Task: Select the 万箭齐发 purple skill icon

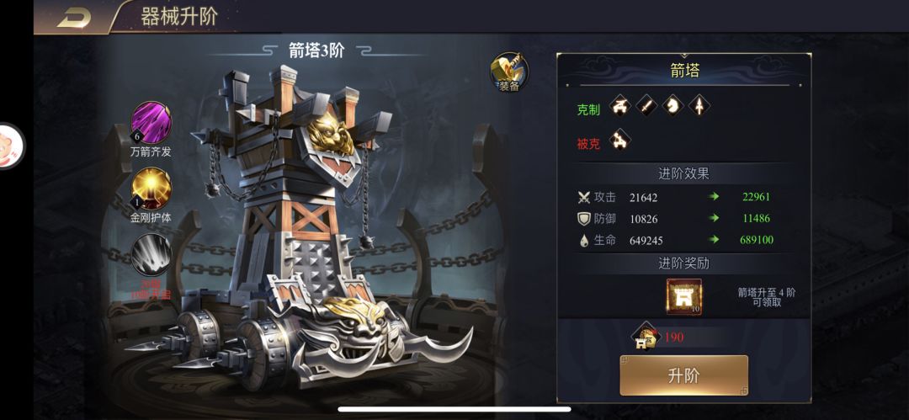Action: click(151, 123)
